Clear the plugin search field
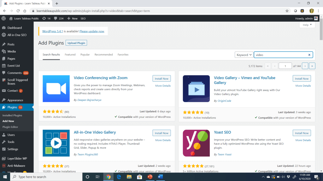This screenshot has height=181, width=323. click(x=309, y=55)
